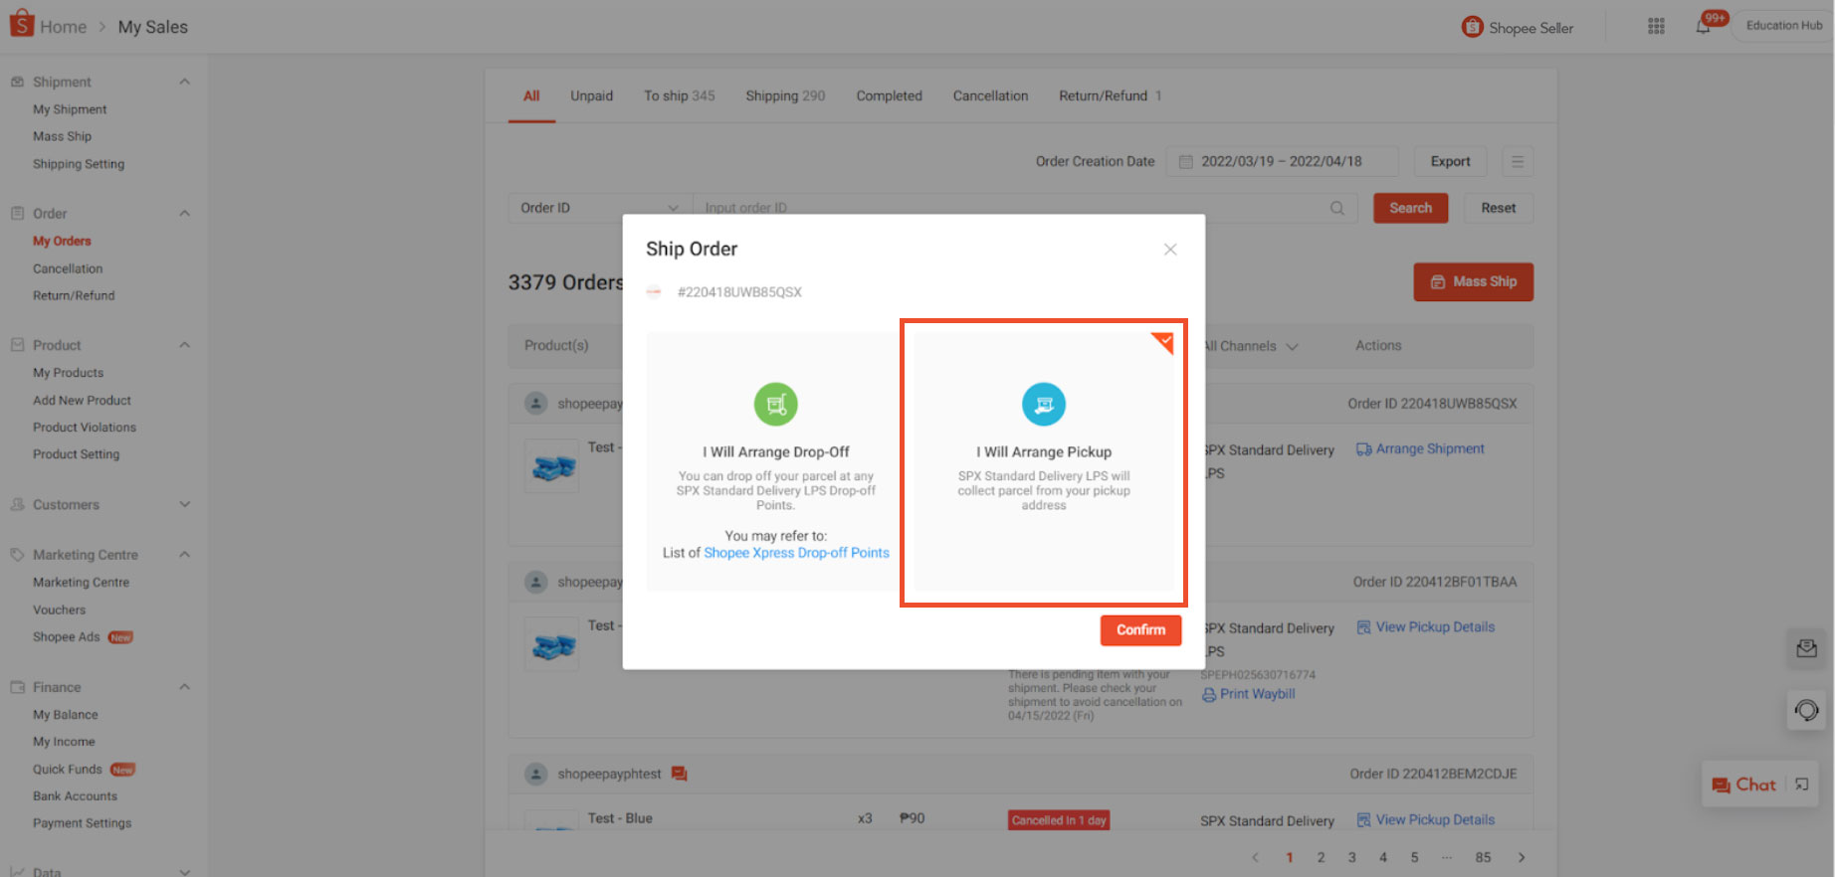The width and height of the screenshot is (1835, 877).
Task: Click the blue pickup icon
Action: pyautogui.click(x=1044, y=404)
